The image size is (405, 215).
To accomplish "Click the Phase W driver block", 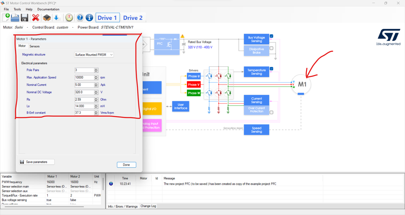I will (194, 93).
